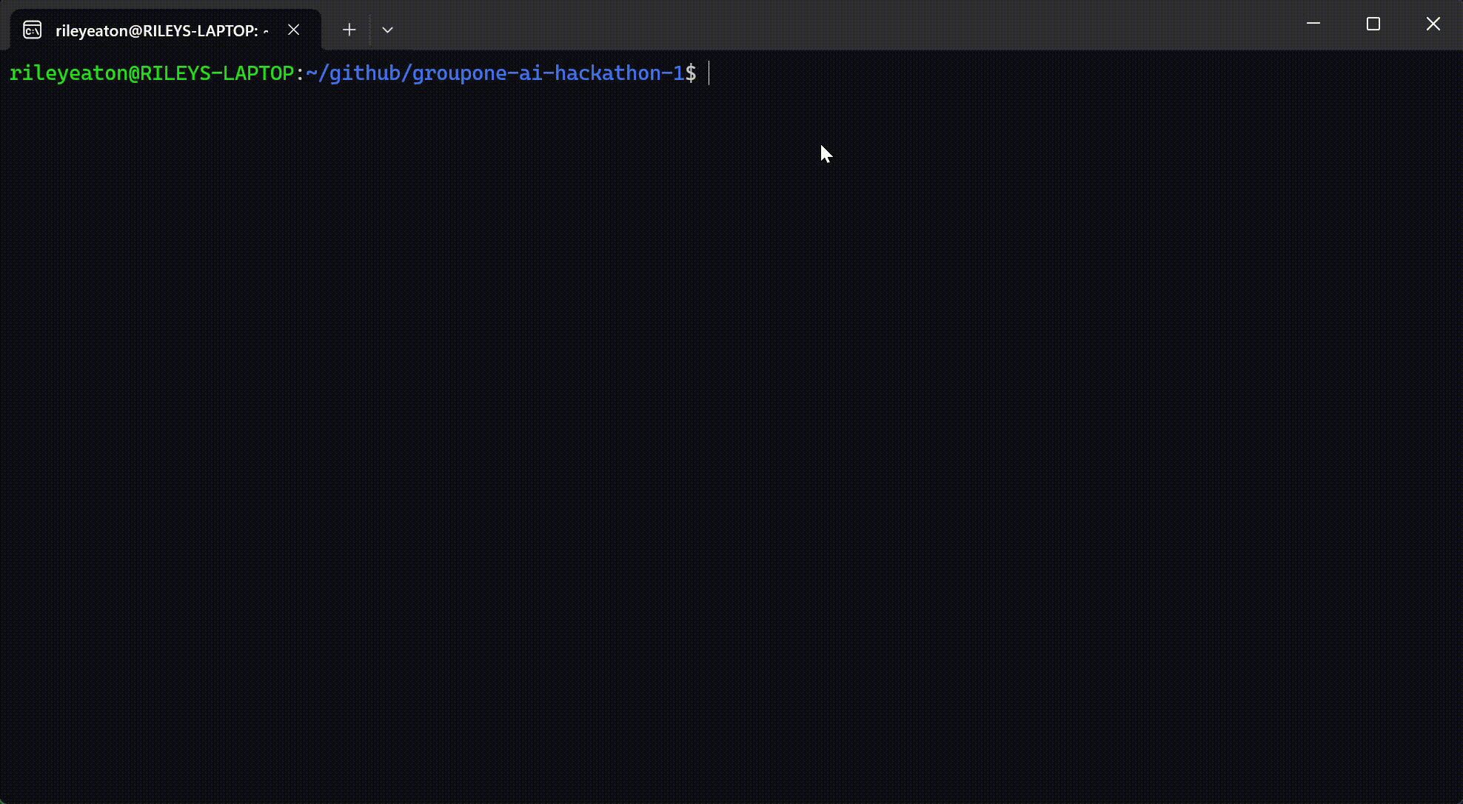
Task: Close the terminal window
Action: pos(1433,24)
